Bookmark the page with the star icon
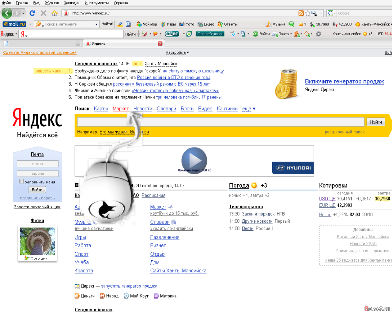Screen dimensions: 392x314 [x=307, y=13]
